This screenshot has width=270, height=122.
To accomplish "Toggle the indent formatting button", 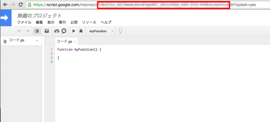I will 37,31.
